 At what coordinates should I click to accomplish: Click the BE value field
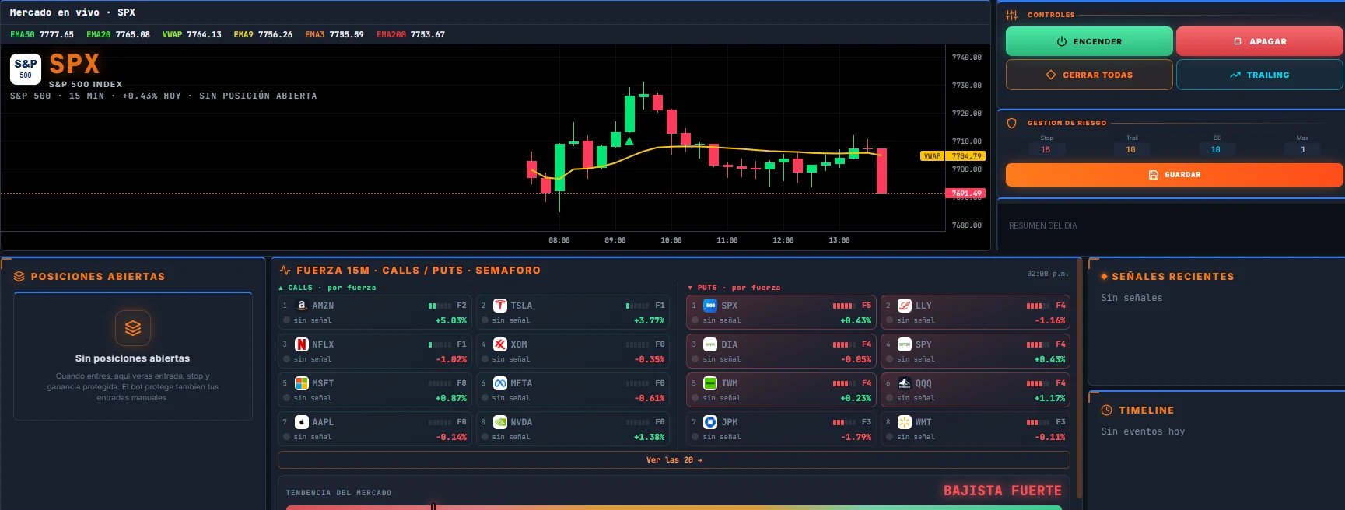coord(1216,150)
